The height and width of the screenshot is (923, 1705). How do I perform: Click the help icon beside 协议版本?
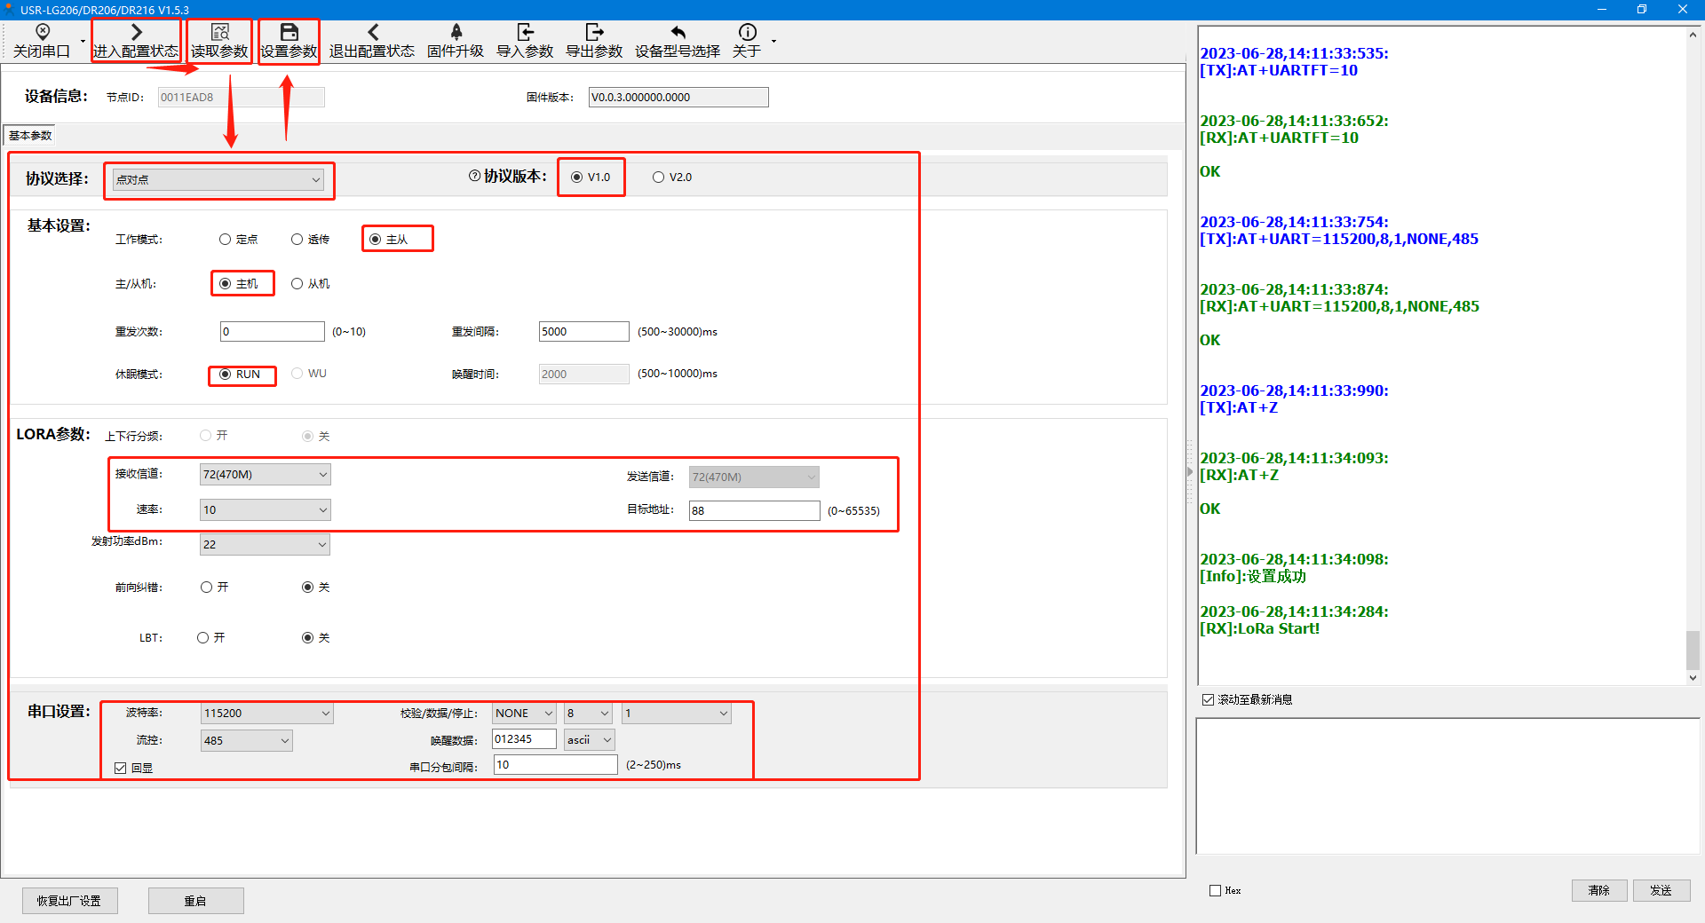[474, 176]
